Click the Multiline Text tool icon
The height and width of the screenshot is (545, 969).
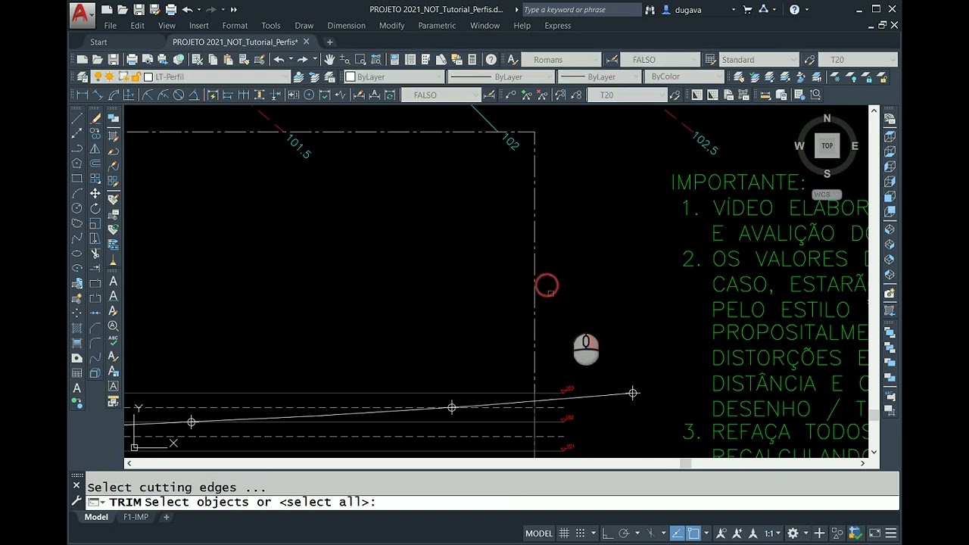pos(76,388)
